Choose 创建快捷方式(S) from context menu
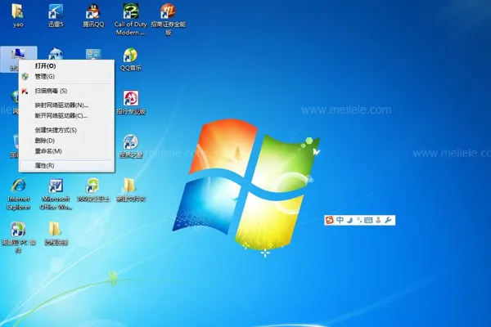This screenshot has height=327, width=491. (66, 130)
